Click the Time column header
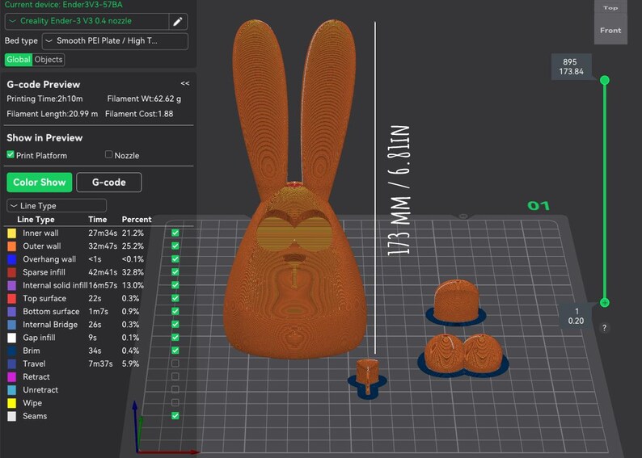The height and width of the screenshot is (458, 642). pyautogui.click(x=98, y=220)
